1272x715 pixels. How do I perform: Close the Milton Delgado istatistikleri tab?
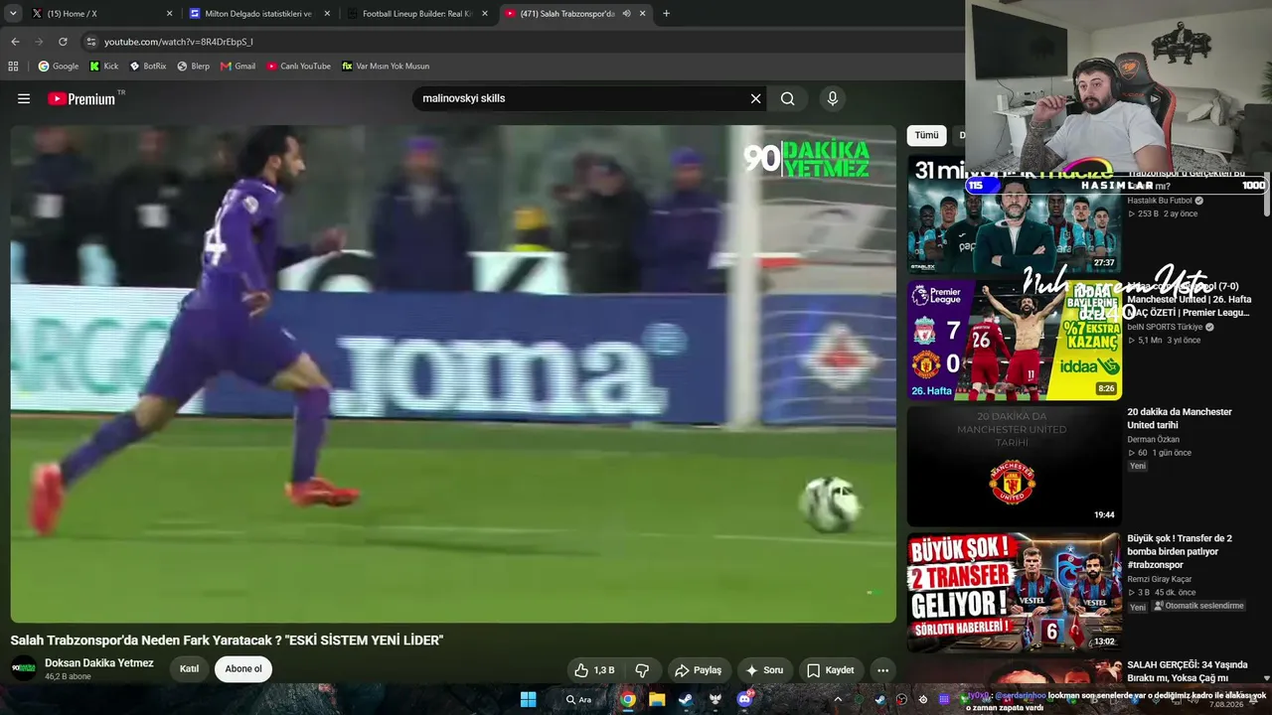(327, 14)
